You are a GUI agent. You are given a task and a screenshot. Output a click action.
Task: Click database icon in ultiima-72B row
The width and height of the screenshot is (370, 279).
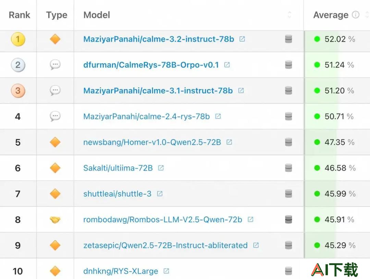click(288, 168)
